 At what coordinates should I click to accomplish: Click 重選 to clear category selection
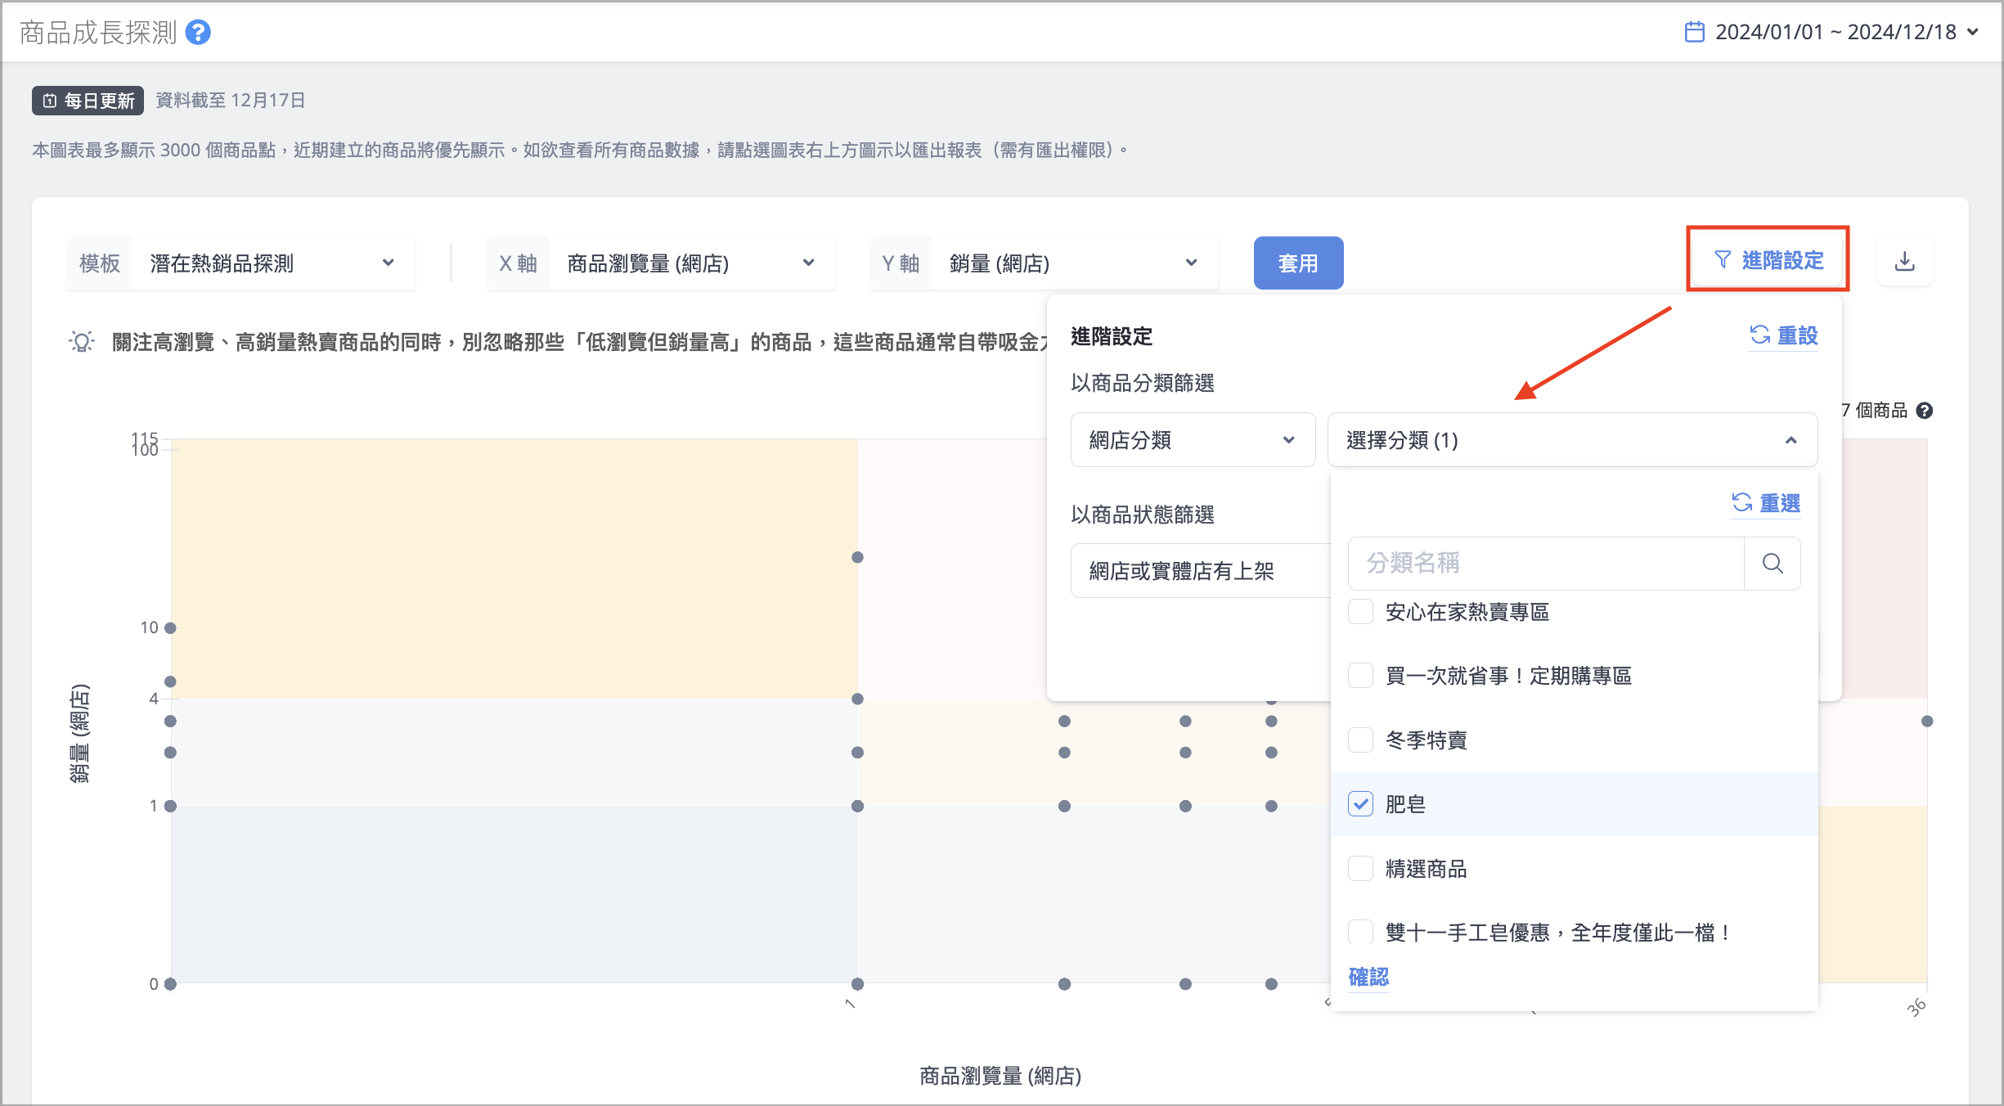coord(1766,503)
